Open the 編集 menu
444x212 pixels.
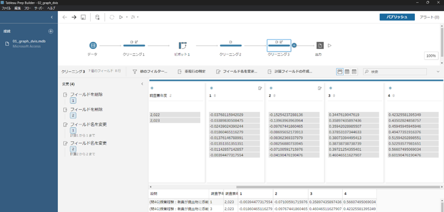(18, 8)
